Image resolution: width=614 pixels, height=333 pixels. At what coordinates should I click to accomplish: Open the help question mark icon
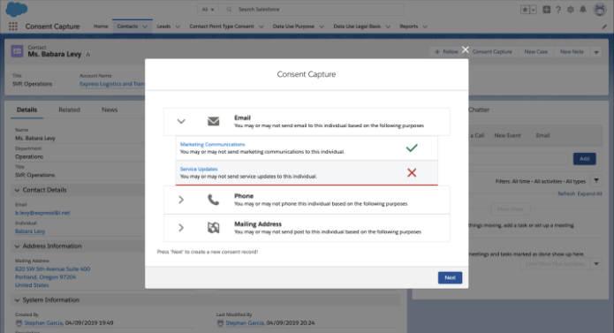pyautogui.click(x=558, y=10)
